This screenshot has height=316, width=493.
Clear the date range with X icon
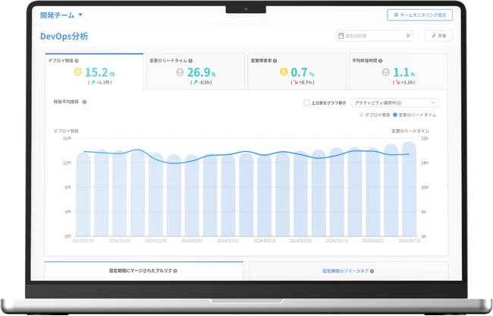[x=407, y=36]
